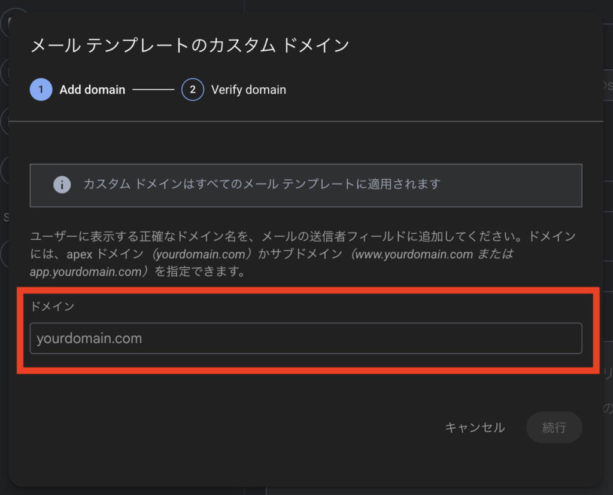Viewport: 613px width, 495px height.
Task: Click the italic (yourdomain.com) example in the description
Action: [x=199, y=254]
